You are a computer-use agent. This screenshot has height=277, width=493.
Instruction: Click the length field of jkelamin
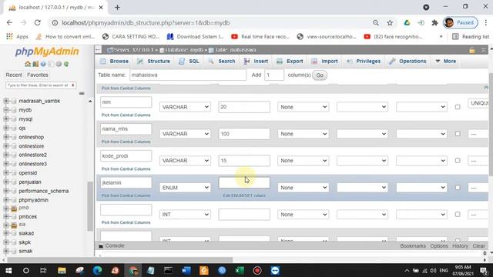(244, 183)
